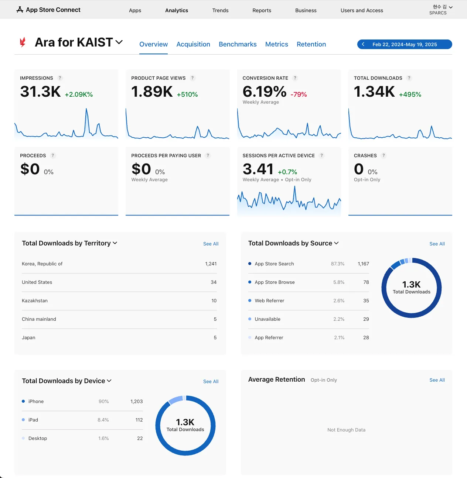
Task: Click the Ara for KAIST app icon
Action: pyautogui.click(x=23, y=42)
